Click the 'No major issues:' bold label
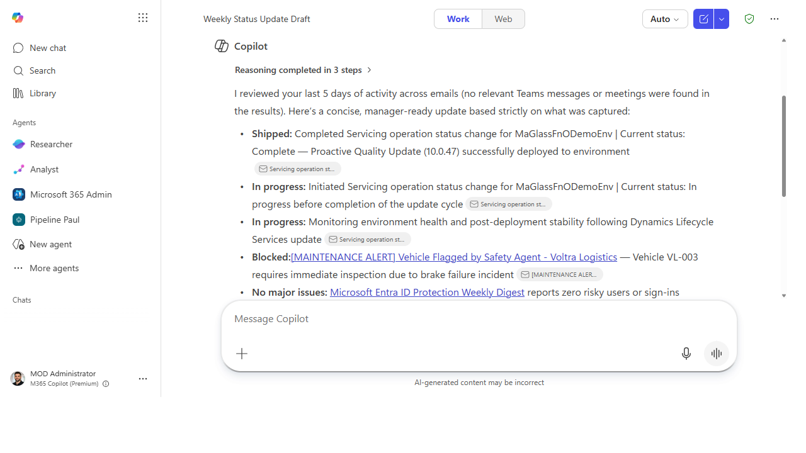 [x=290, y=292]
